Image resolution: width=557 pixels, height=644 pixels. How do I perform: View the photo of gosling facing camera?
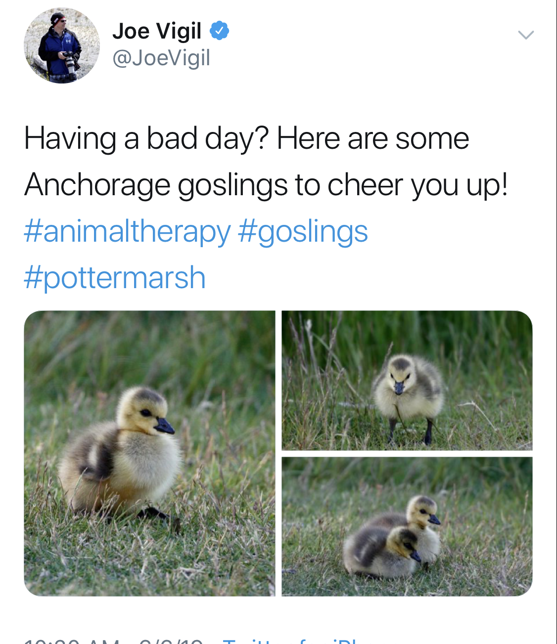pos(407,380)
